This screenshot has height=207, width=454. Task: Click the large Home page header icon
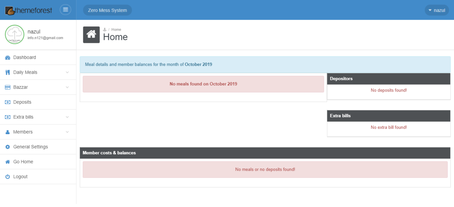(91, 34)
